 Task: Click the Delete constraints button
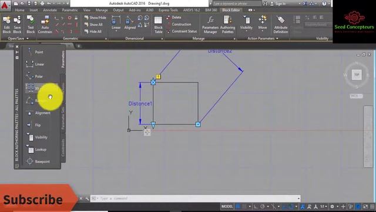174,17
